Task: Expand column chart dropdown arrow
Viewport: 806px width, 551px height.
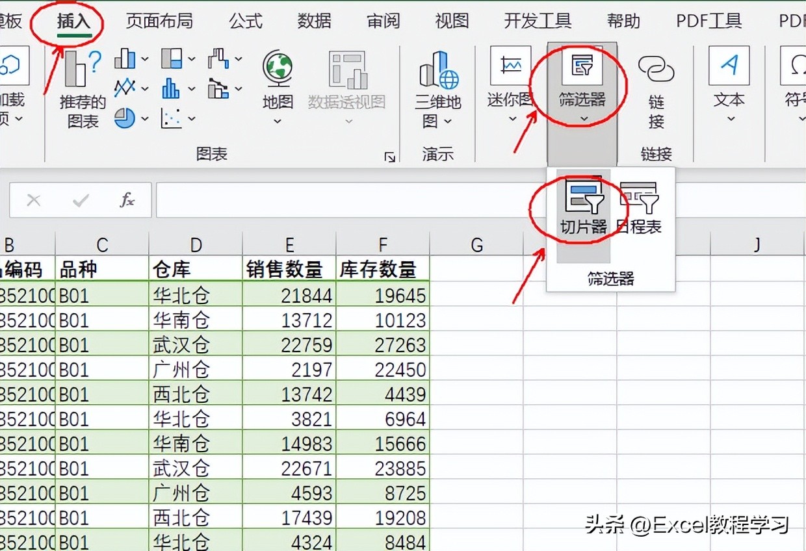Action: pos(144,59)
